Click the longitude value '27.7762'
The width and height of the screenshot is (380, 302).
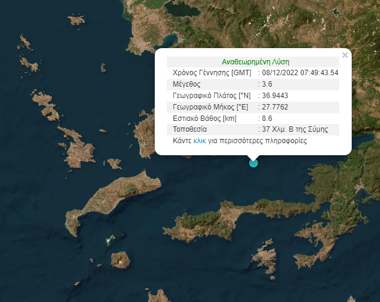pos(275,107)
